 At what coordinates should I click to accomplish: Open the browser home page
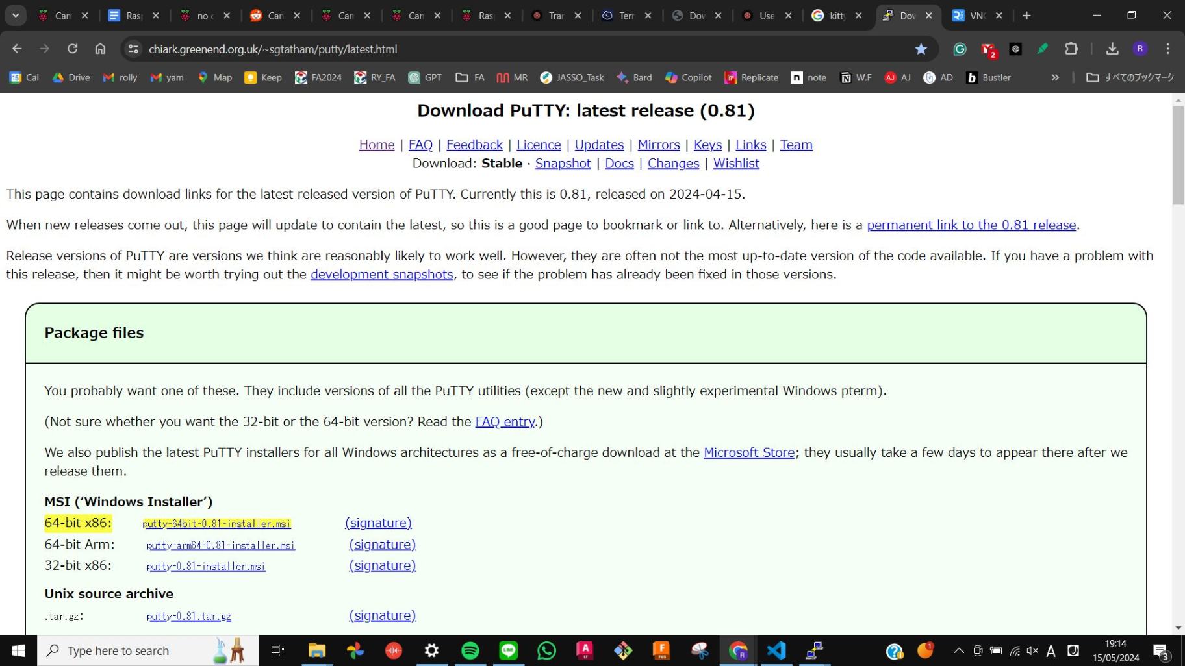(x=100, y=49)
